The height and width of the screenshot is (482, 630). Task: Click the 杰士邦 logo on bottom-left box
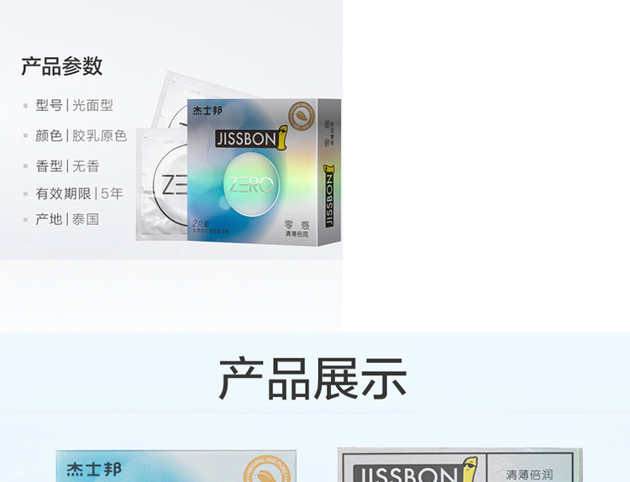(x=93, y=469)
